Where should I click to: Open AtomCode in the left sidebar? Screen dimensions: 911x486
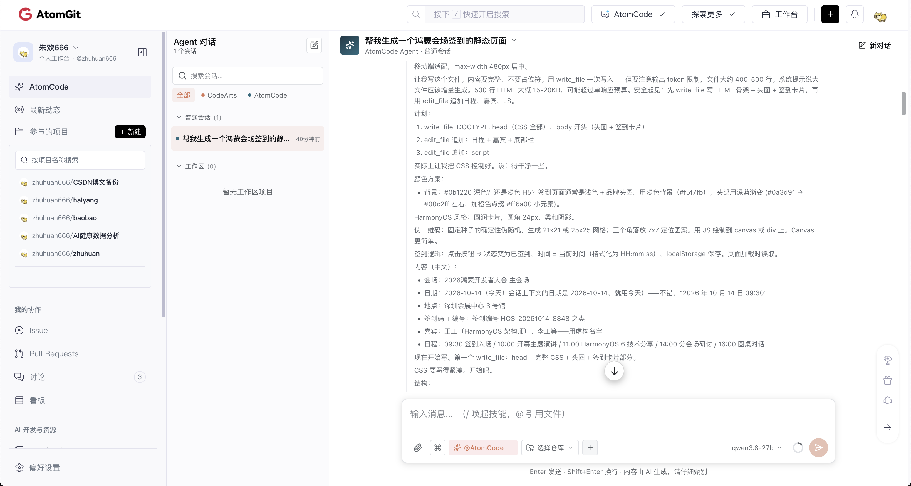80,87
